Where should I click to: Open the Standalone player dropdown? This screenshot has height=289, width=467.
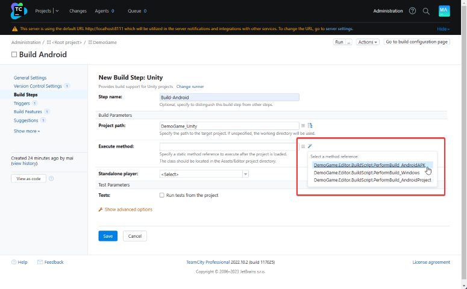(204, 174)
